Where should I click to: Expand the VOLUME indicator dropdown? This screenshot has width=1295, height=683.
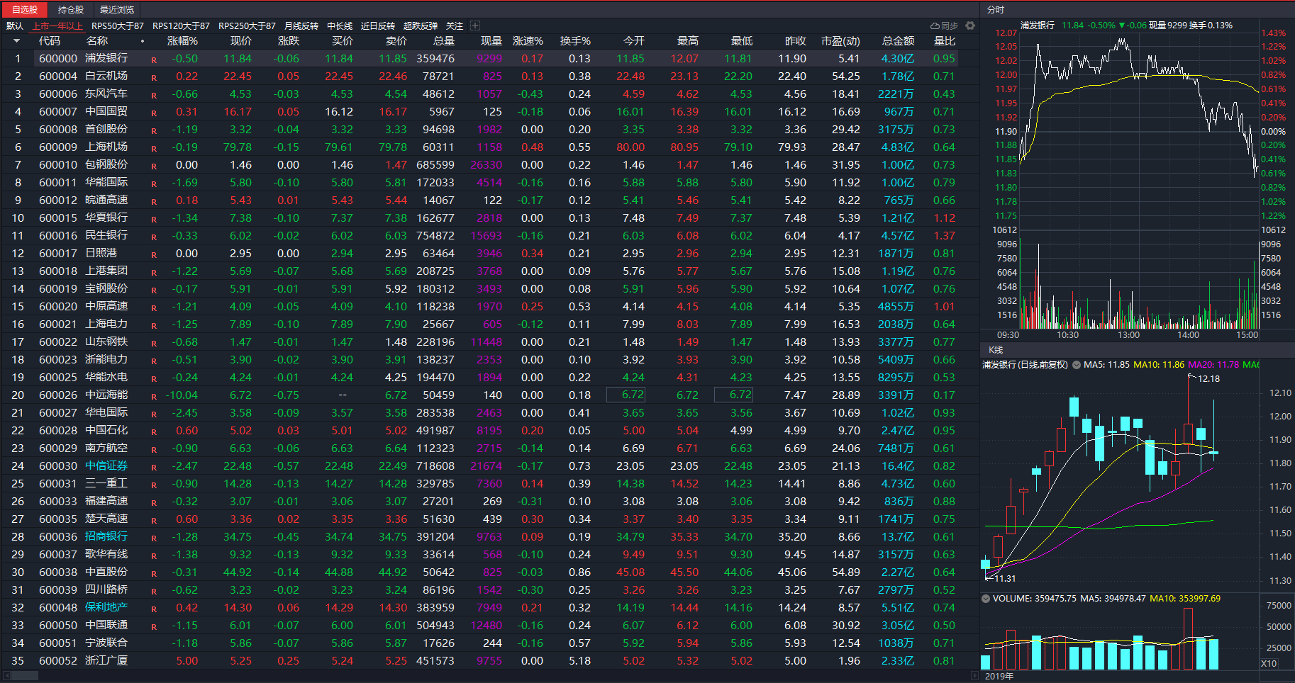click(985, 599)
